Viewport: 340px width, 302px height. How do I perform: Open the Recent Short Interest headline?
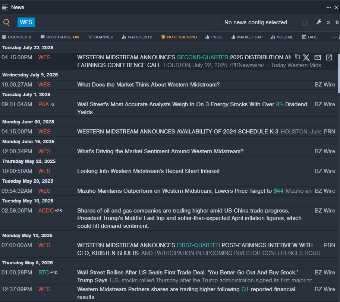(x=148, y=171)
